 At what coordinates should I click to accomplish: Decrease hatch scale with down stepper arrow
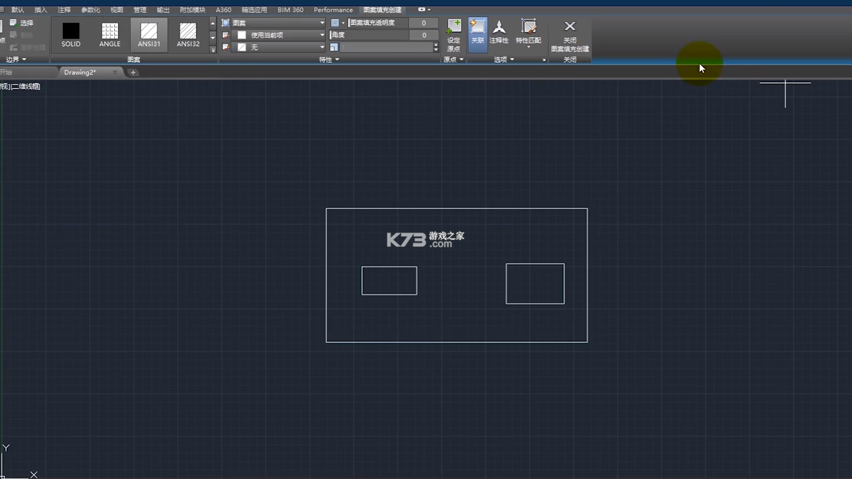[436, 50]
